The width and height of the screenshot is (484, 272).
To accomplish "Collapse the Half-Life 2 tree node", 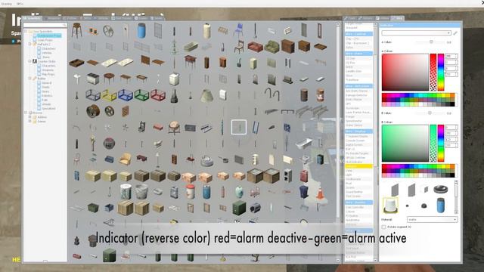I will click(30, 44).
